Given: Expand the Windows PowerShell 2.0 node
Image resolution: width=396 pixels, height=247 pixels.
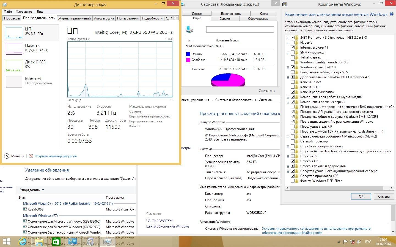Looking at the screenshot, I should (x=288, y=67).
